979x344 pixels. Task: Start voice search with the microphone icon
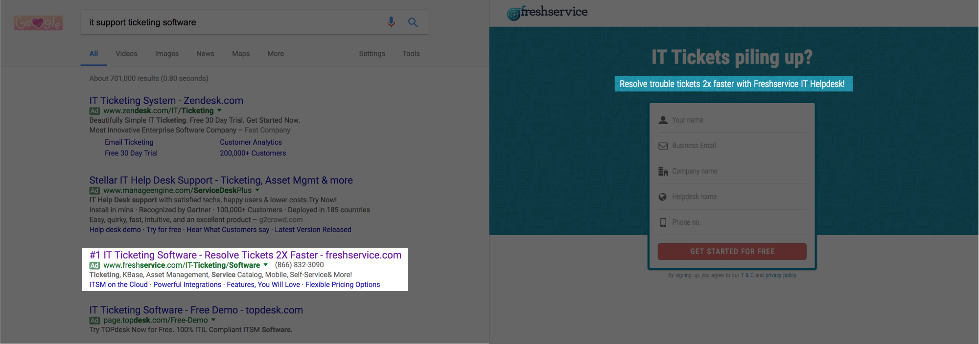click(391, 22)
